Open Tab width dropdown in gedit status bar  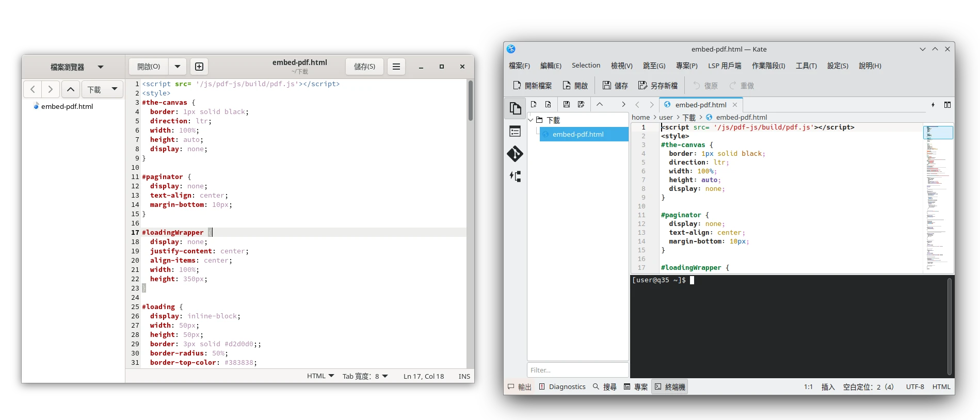[x=365, y=376]
